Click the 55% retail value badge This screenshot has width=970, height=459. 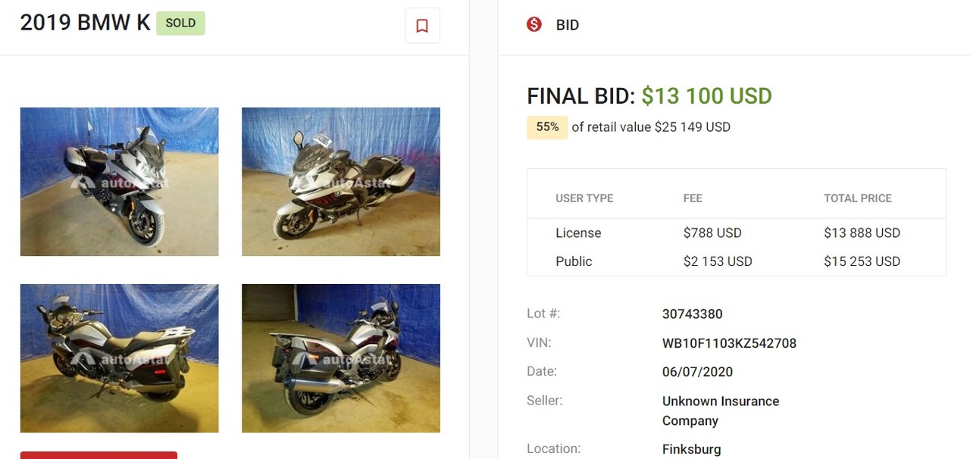547,127
